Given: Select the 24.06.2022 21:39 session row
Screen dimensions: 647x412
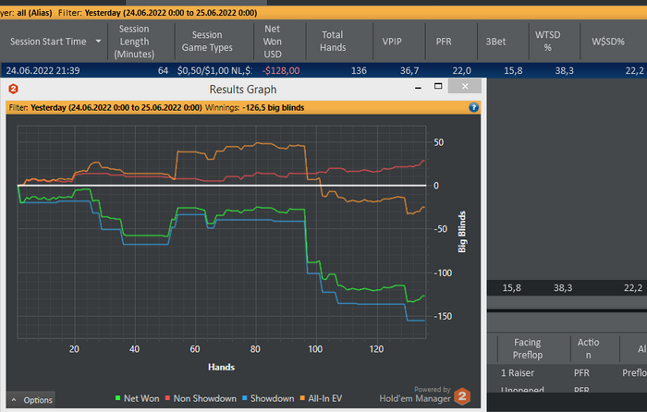Looking at the screenshot, I should coord(323,70).
